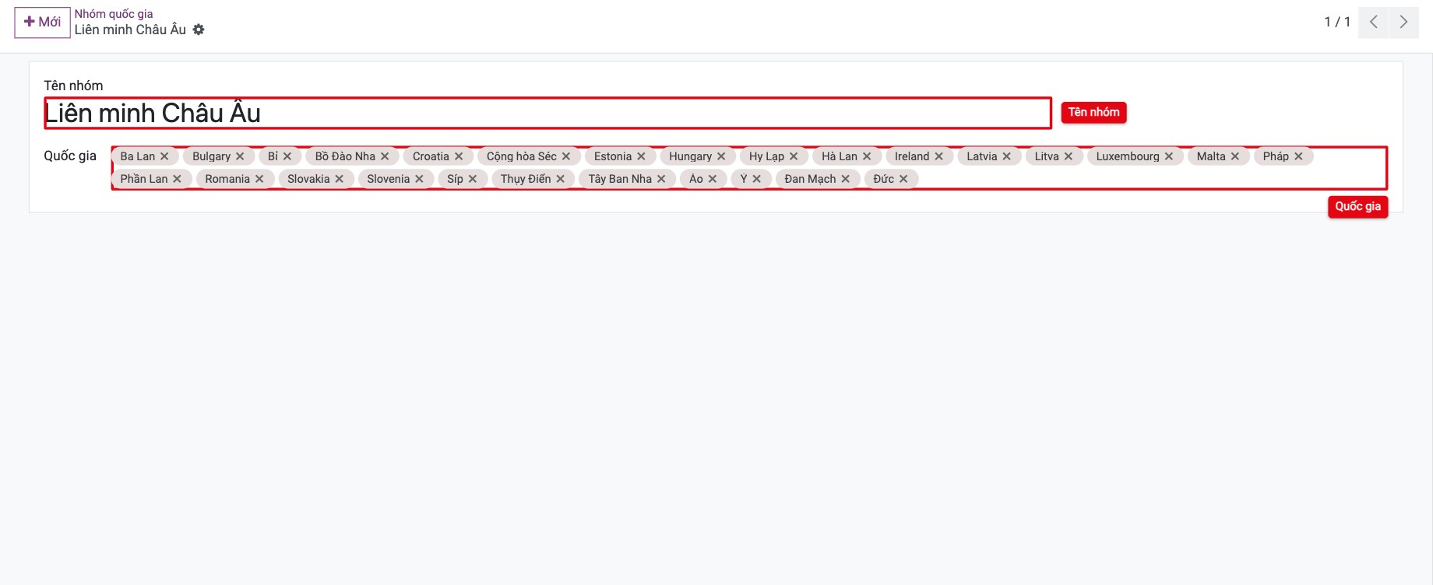Remove the Slovakia tag
1433x585 pixels.
click(340, 179)
